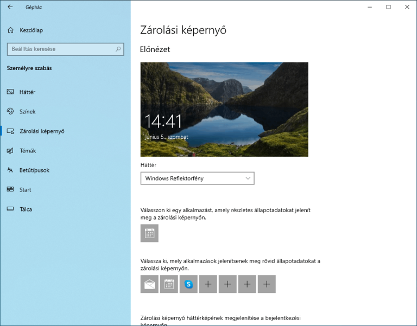Select the Színek palette icon
Screen dimensions: 417x326
coord(10,111)
